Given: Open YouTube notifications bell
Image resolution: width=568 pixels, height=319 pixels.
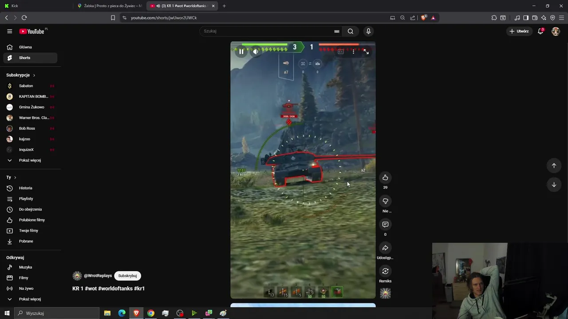Looking at the screenshot, I should point(540,31).
